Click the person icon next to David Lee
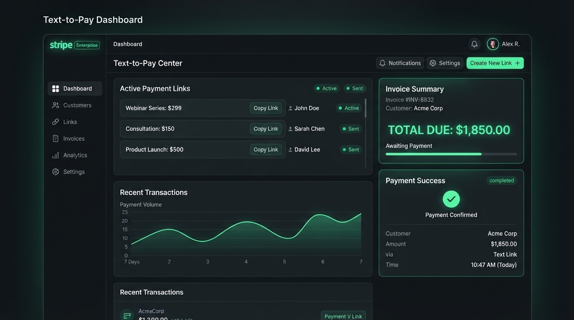 290,150
